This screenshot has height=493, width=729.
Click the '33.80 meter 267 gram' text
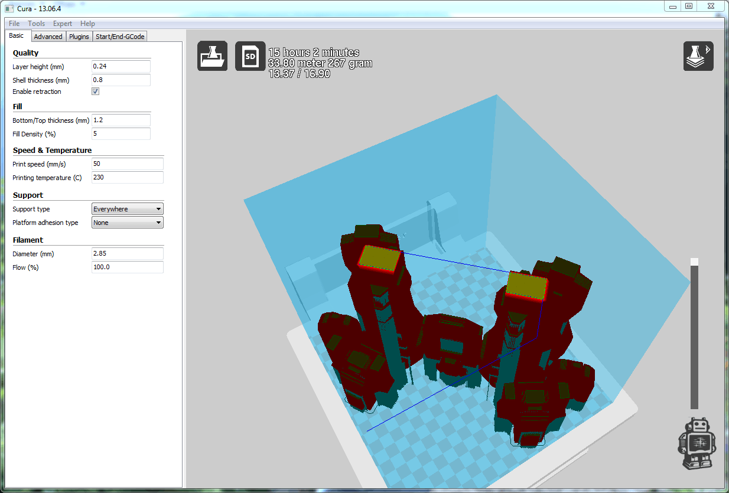320,63
